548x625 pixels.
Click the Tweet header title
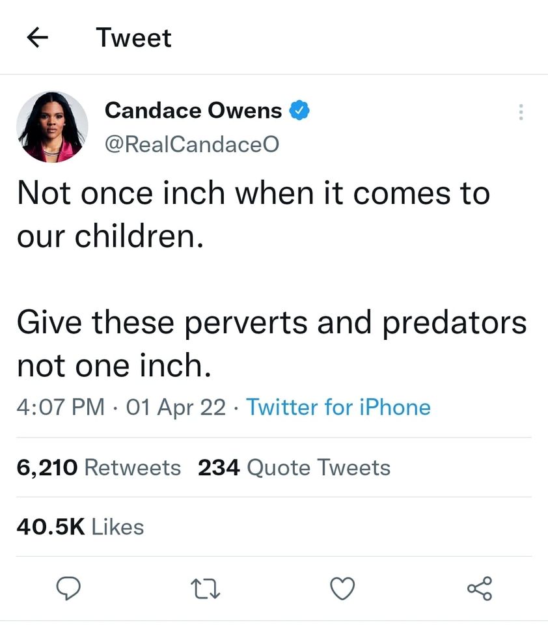point(133,38)
